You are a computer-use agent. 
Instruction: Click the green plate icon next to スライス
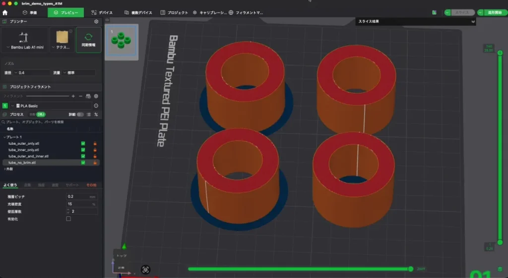(x=434, y=12)
